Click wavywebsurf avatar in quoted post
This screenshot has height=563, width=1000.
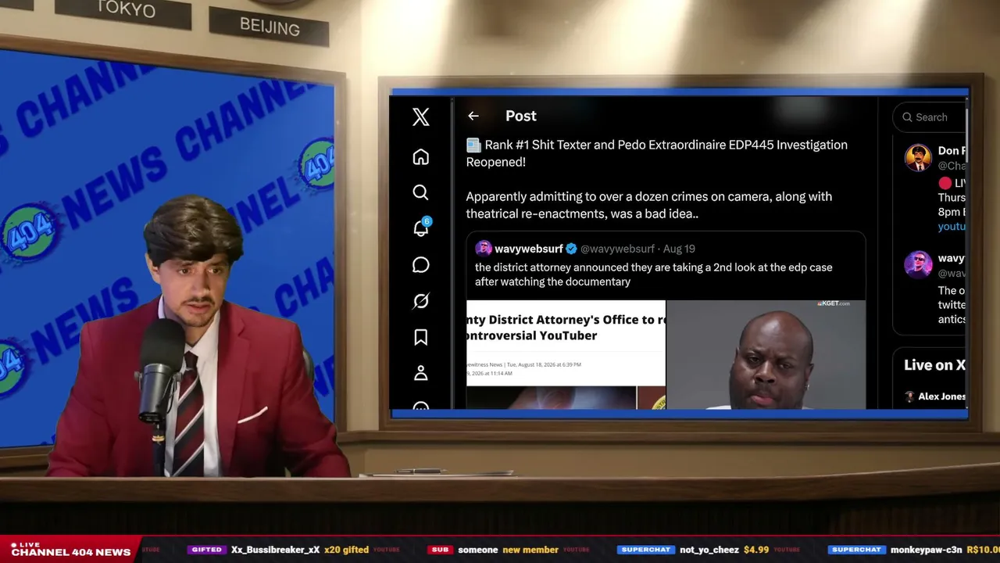coord(484,249)
